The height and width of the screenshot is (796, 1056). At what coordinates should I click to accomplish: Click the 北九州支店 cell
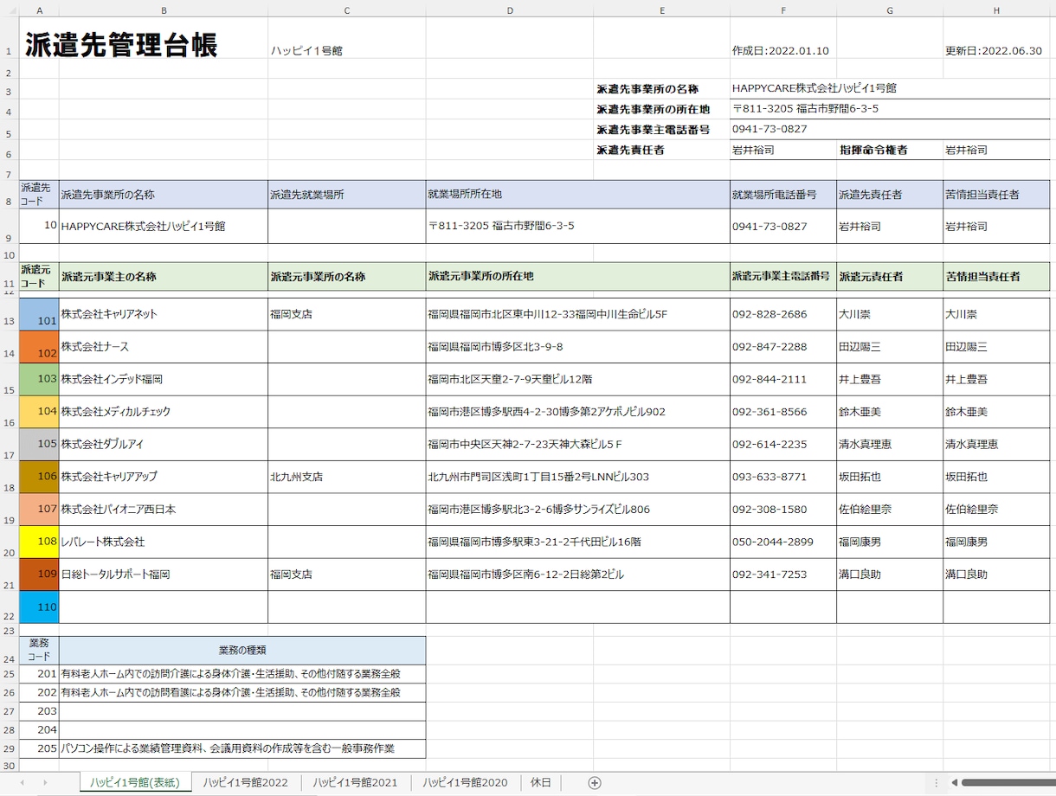[346, 477]
